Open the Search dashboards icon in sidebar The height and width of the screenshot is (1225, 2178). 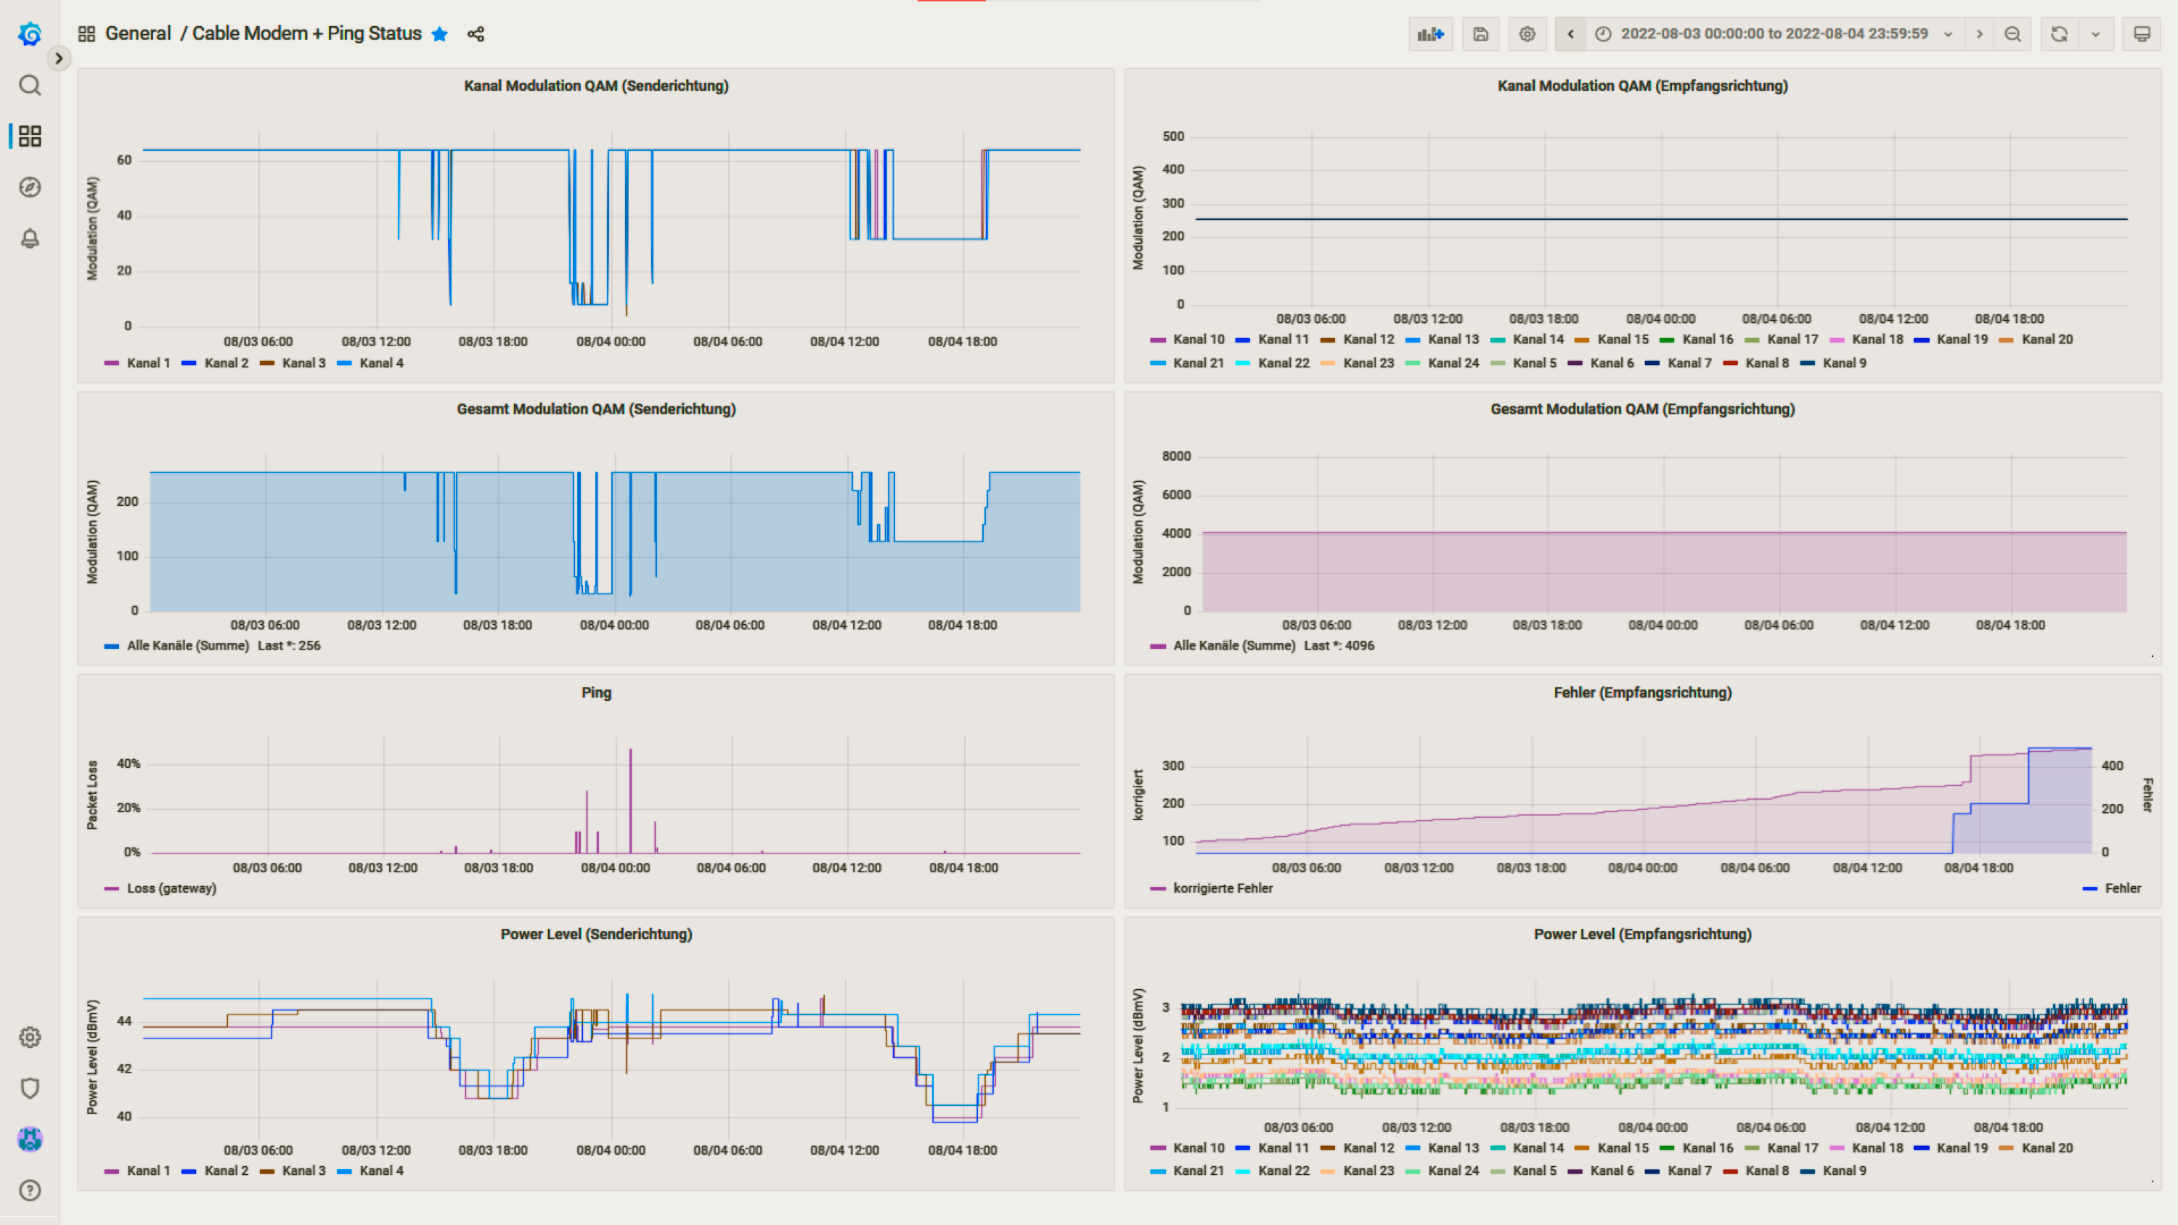click(30, 86)
